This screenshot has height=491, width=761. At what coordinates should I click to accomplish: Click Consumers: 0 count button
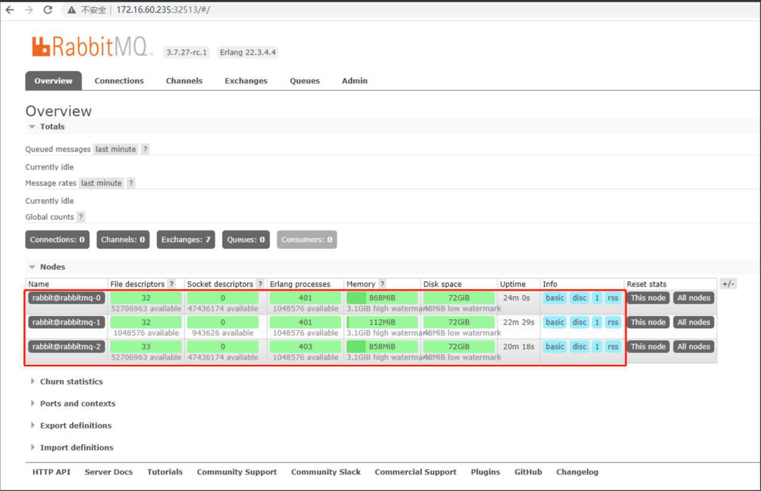point(307,240)
